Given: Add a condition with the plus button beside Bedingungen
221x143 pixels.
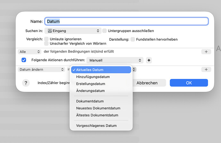Looking at the screenshot, I should 206,52.
